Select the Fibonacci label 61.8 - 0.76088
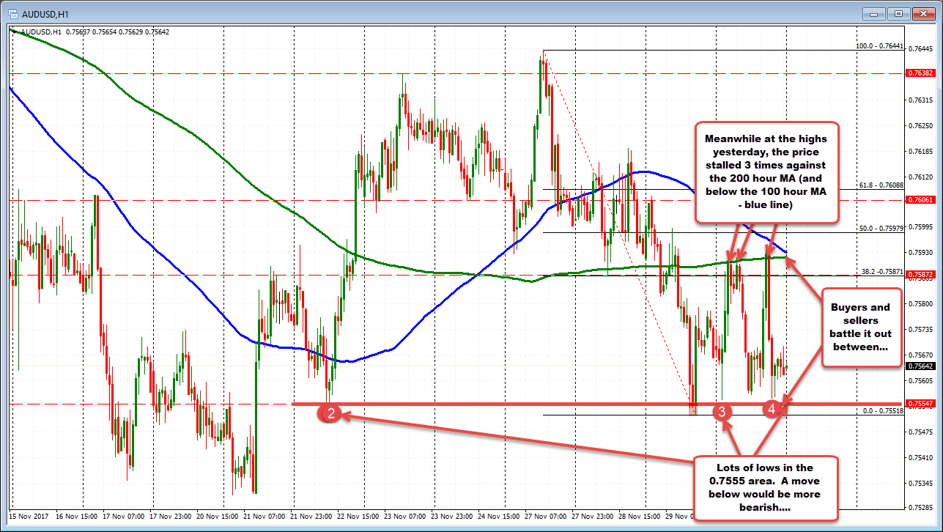 point(881,185)
